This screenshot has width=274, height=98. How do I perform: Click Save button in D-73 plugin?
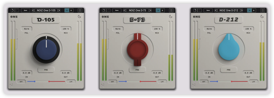(x=117, y=10)
